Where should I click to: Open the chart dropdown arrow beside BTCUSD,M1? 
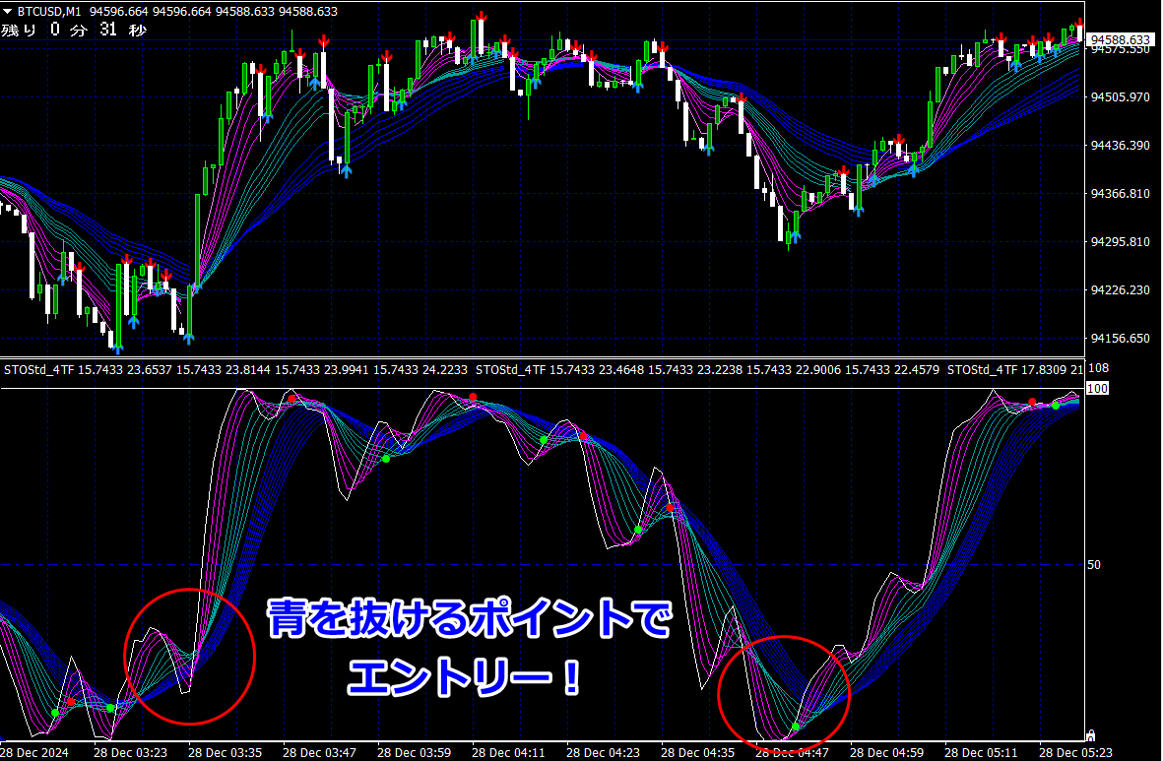pyautogui.click(x=8, y=11)
